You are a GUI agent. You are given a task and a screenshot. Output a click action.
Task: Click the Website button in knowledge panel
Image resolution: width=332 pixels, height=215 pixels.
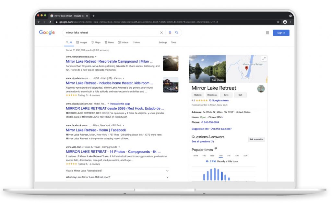coord(198,95)
